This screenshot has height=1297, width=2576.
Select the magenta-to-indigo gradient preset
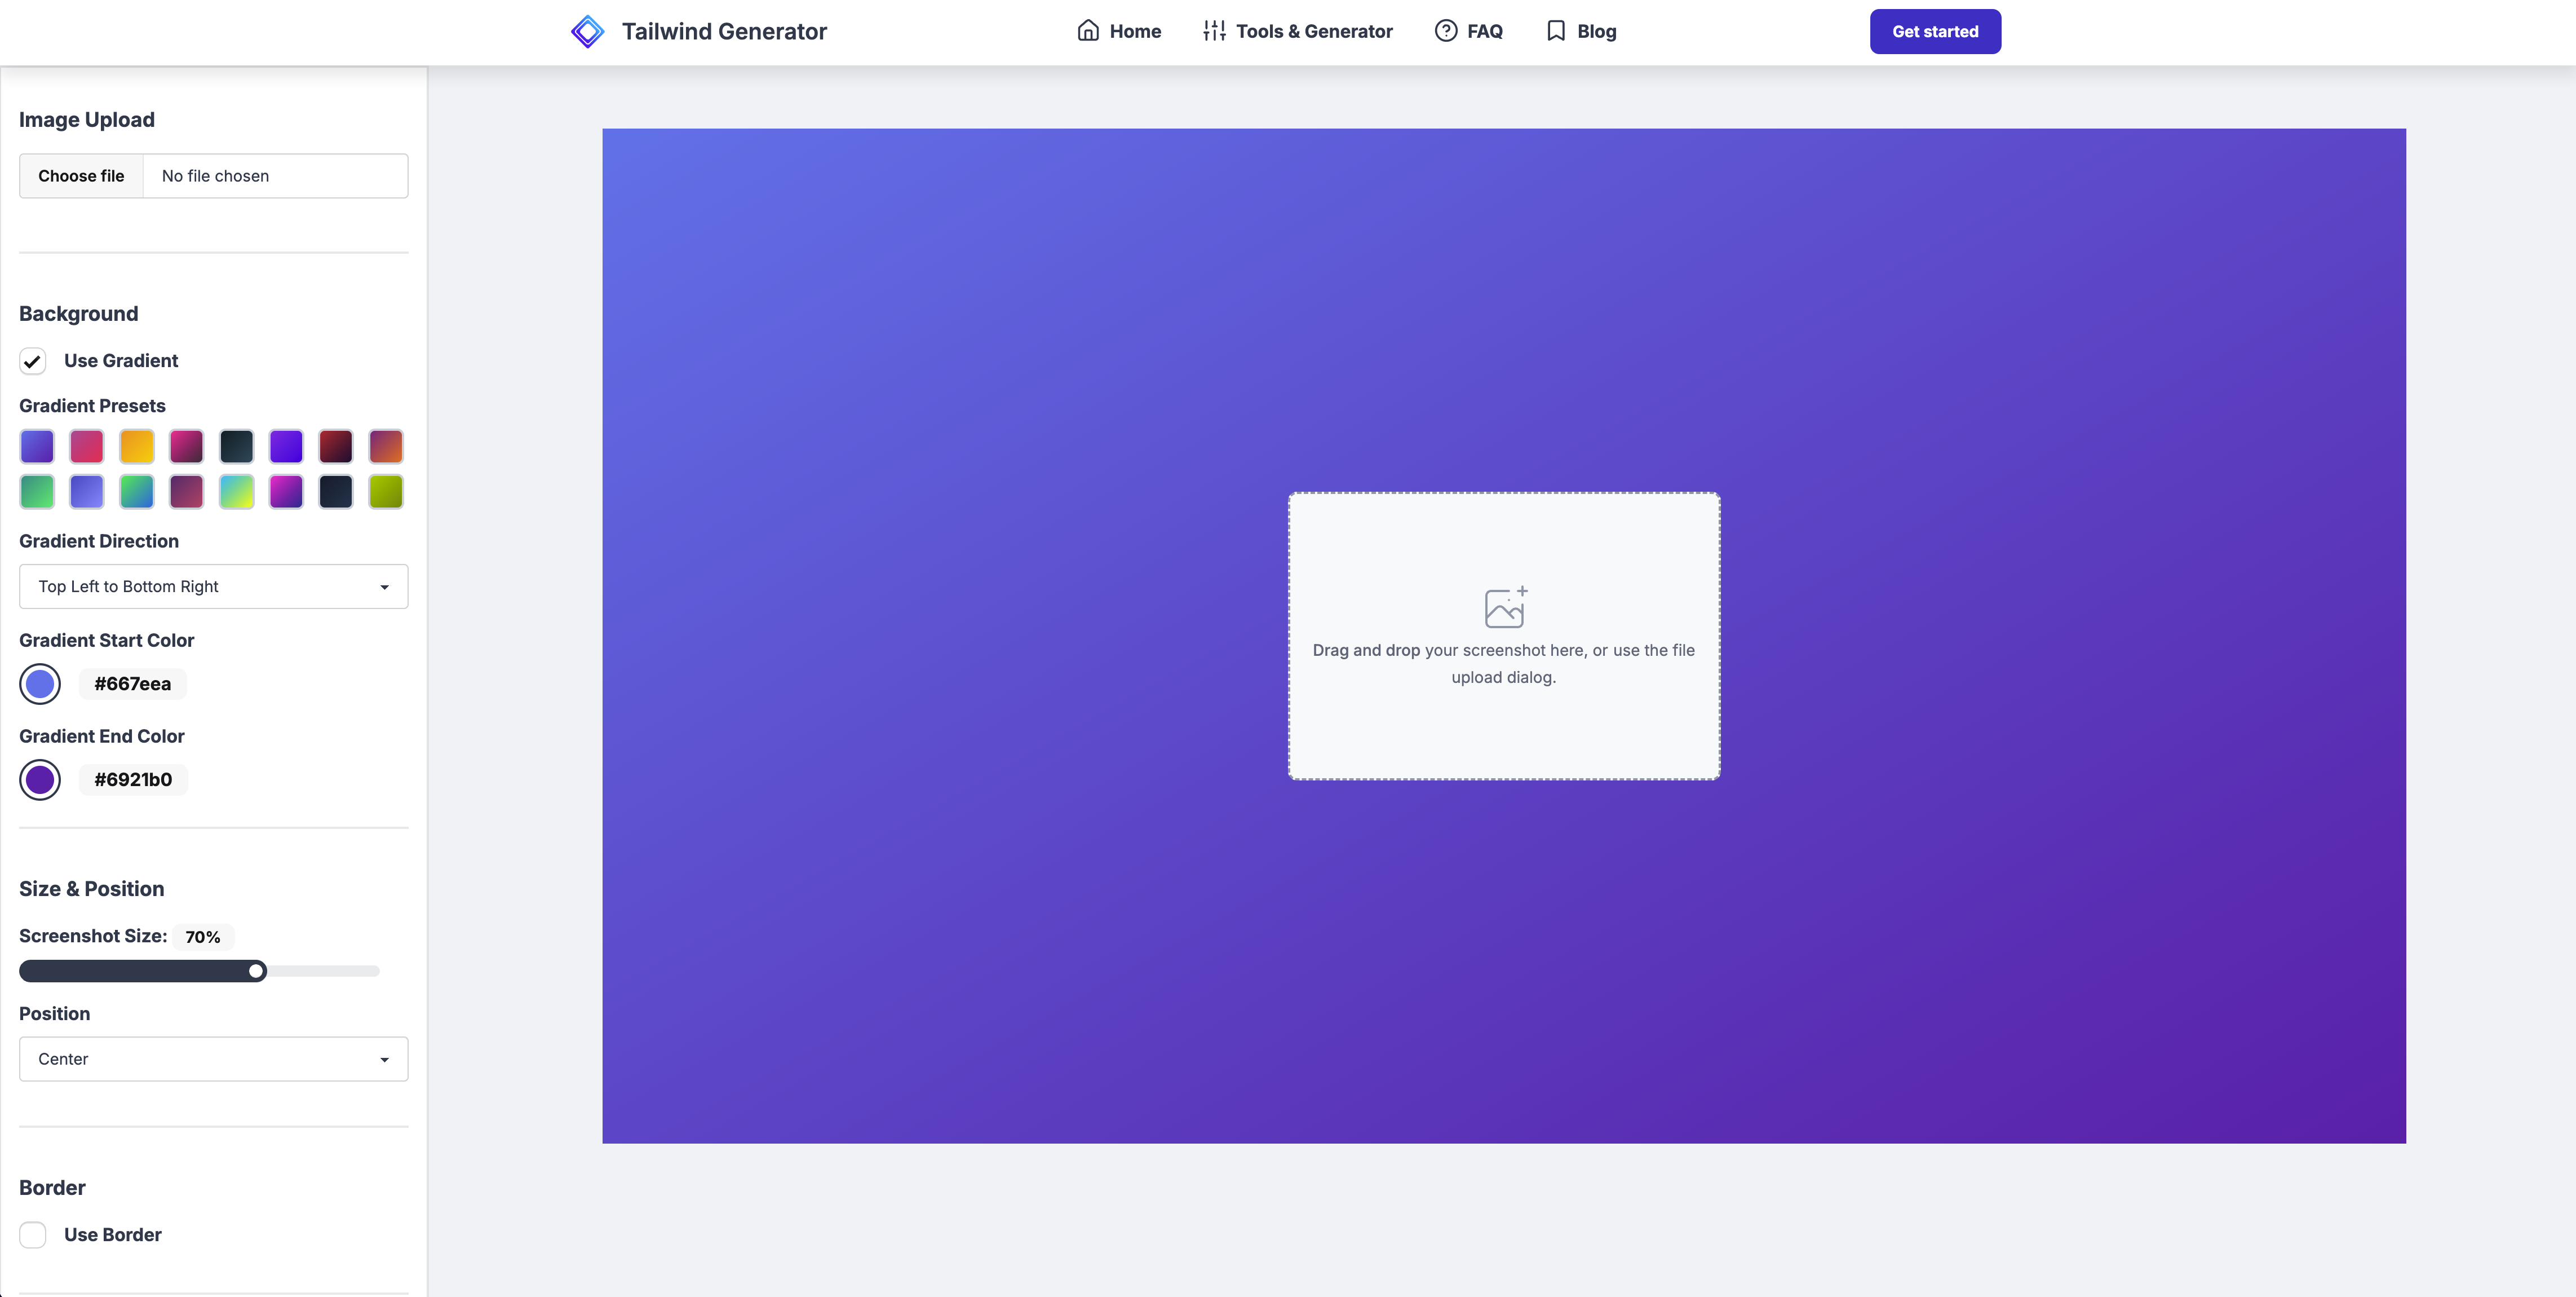click(x=286, y=491)
